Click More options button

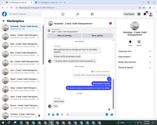point(97,36)
